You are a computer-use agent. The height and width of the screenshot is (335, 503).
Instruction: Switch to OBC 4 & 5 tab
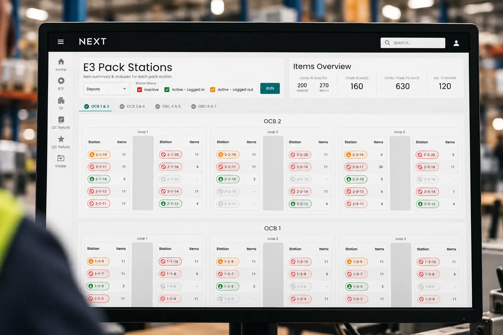pyautogui.click(x=168, y=107)
